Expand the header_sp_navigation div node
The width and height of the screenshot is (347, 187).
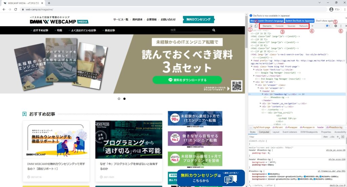pos(261,103)
